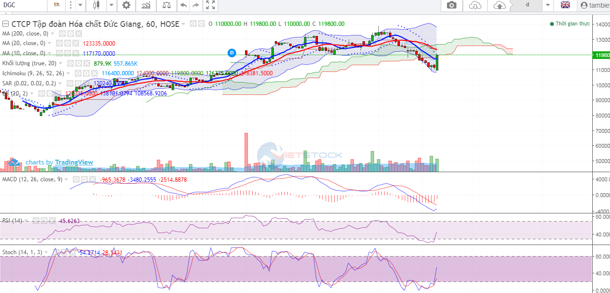
Task: Click the cloud upload (save chart) icon
Action: coord(499,5)
